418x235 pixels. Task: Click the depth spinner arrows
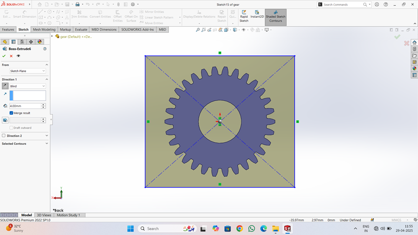tap(43, 106)
